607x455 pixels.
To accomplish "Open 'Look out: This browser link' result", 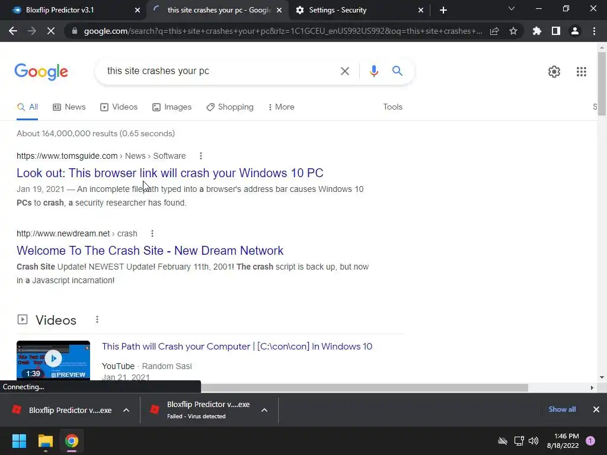I will (x=170, y=173).
